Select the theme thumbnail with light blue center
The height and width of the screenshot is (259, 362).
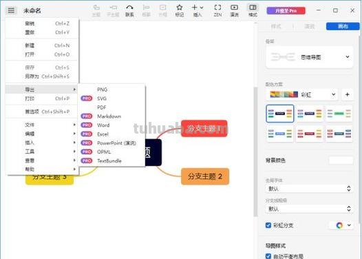(x=280, y=134)
